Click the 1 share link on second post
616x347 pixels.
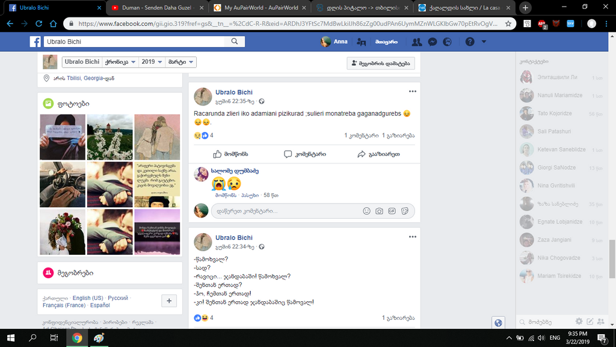398,318
